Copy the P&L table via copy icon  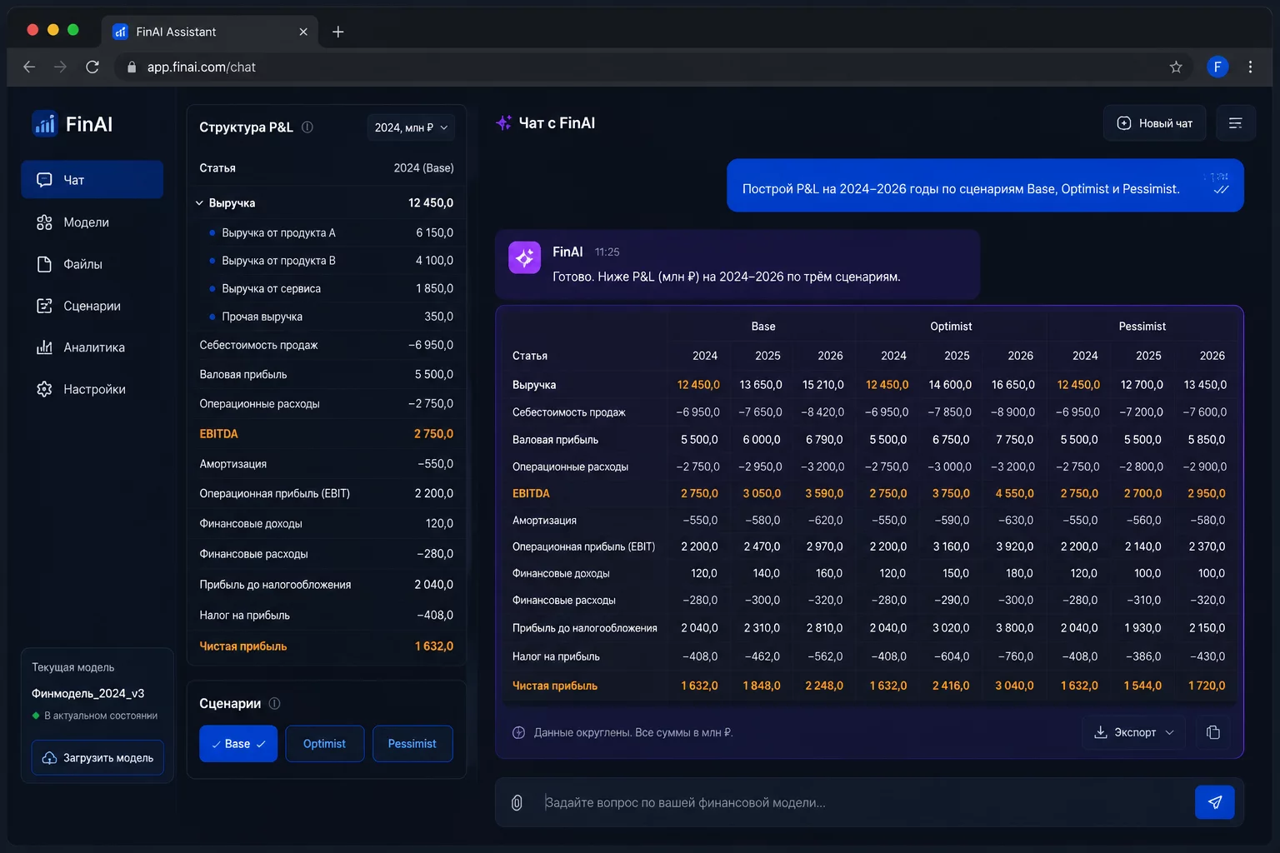(1213, 732)
